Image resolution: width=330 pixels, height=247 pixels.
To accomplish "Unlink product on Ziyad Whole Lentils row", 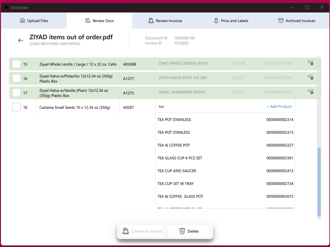I will (310, 63).
